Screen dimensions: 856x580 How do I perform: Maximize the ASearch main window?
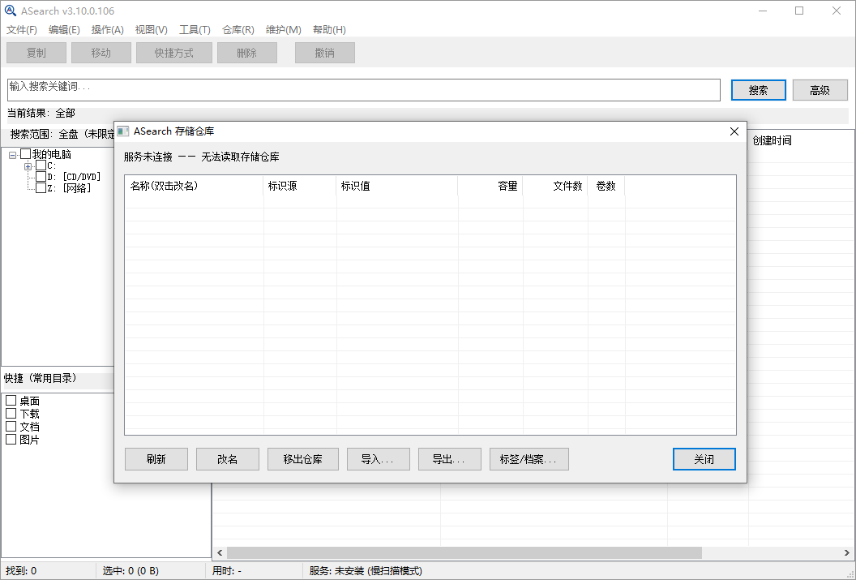(x=799, y=11)
